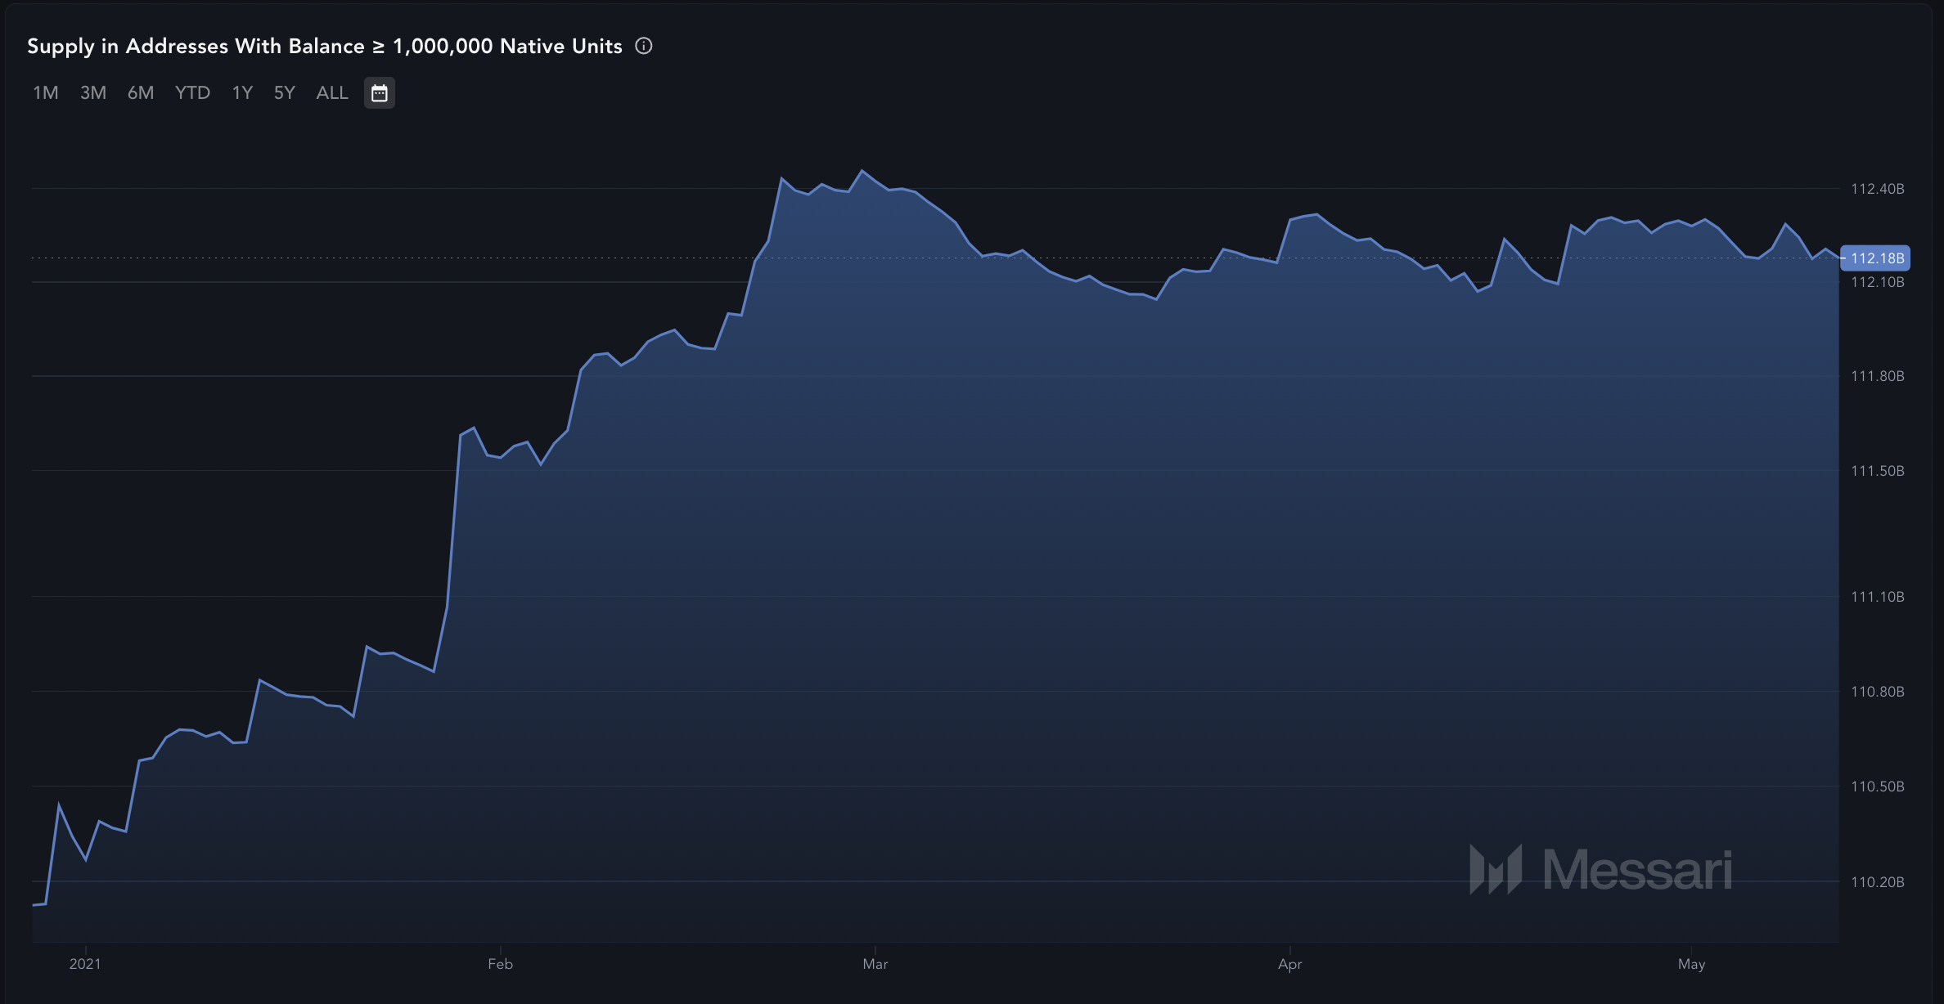Viewport: 1944px width, 1004px height.
Task: Click the Messari logo watermark
Action: (1600, 869)
